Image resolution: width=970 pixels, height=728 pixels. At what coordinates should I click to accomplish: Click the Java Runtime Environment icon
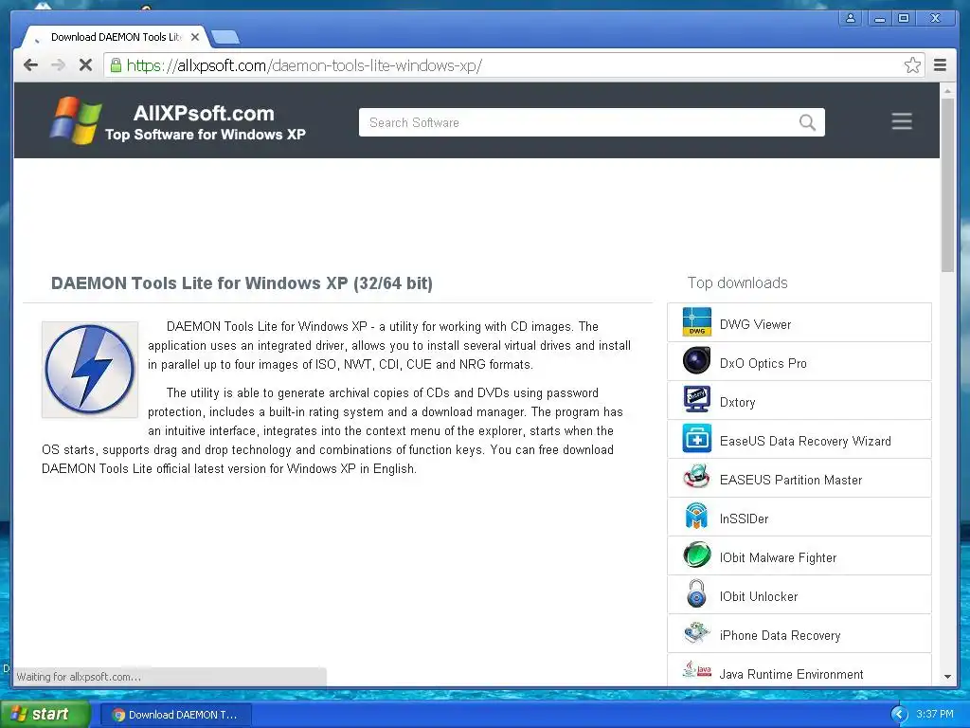(696, 670)
